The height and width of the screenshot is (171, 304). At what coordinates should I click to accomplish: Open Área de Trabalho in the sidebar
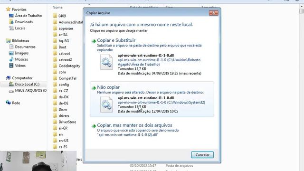(x=28, y=16)
